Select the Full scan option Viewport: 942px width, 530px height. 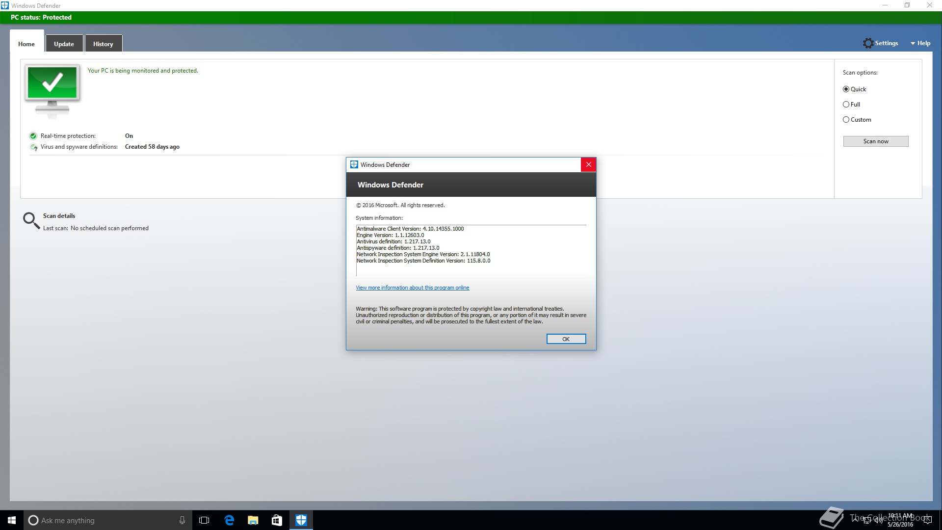point(846,105)
